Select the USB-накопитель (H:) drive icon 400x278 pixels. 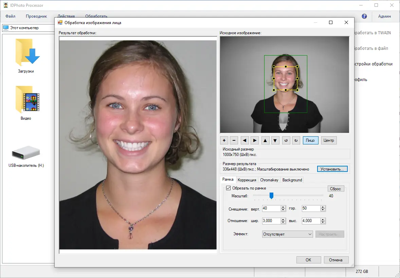coord(26,153)
